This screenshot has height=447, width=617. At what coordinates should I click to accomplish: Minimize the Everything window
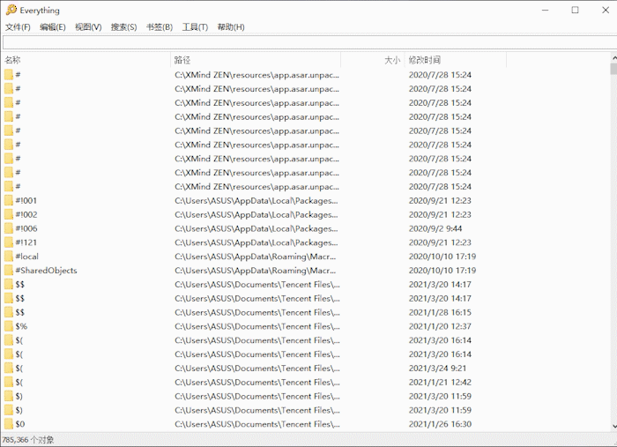pos(545,11)
